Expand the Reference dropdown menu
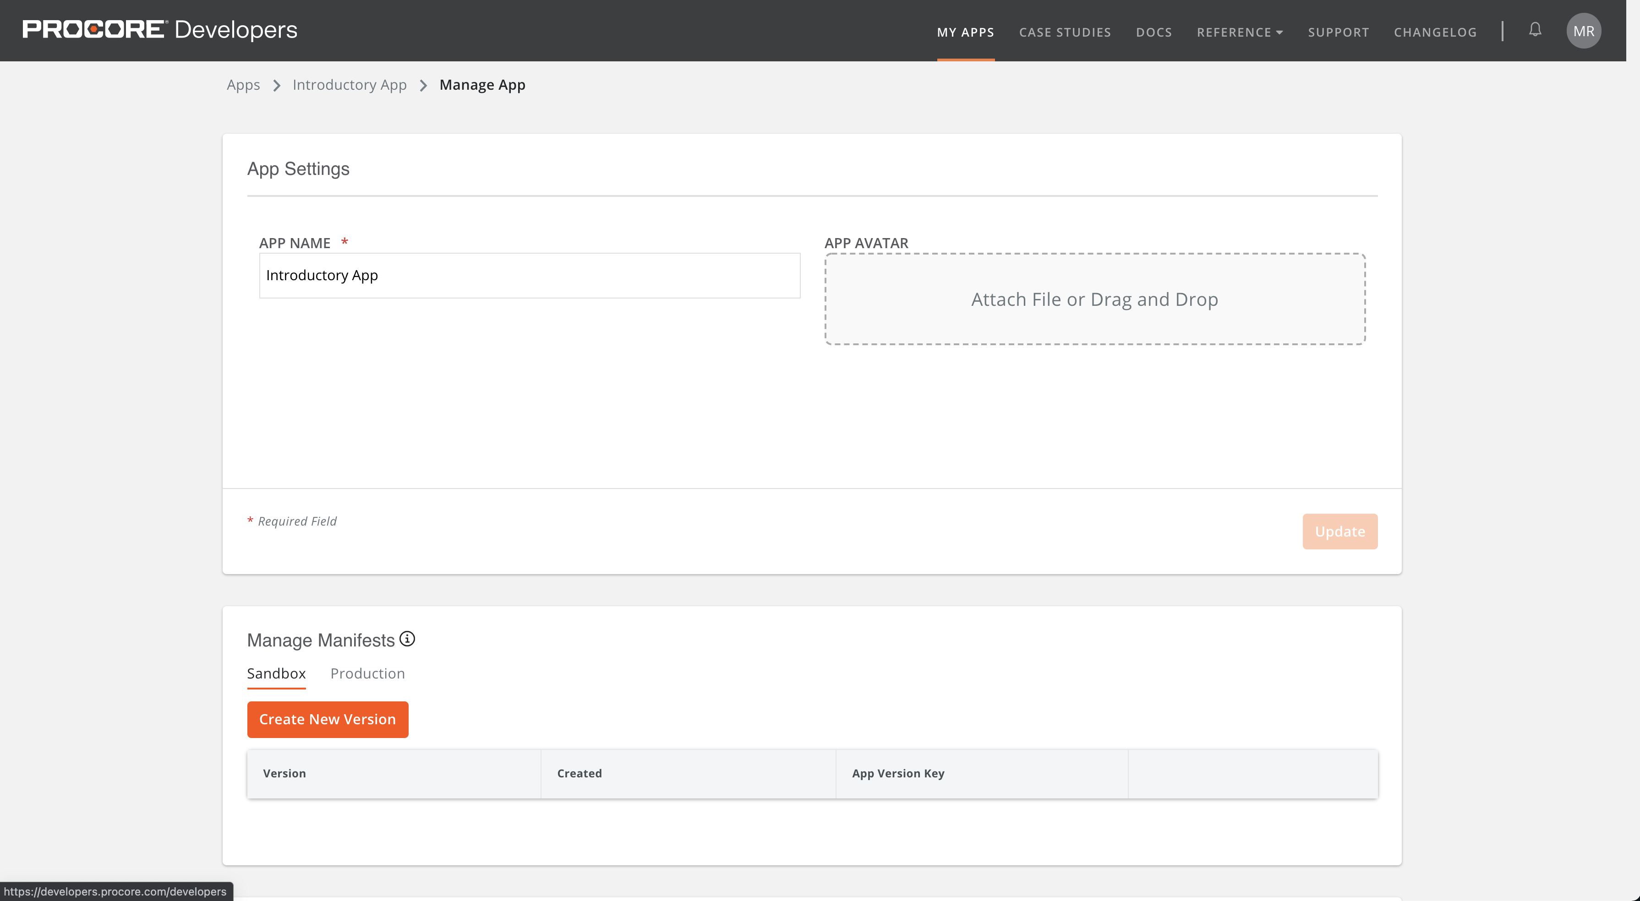Screen dimensions: 1640x901 click(1240, 32)
